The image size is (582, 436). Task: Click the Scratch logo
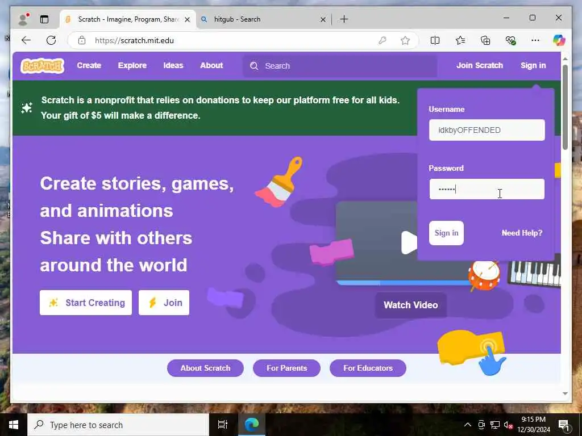[42, 66]
